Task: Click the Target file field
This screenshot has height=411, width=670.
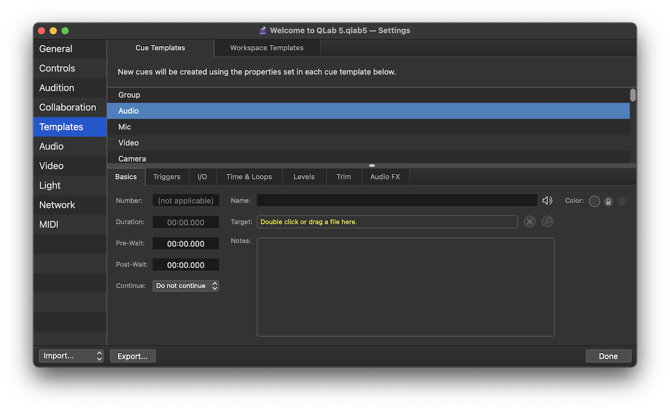Action: pos(387,222)
